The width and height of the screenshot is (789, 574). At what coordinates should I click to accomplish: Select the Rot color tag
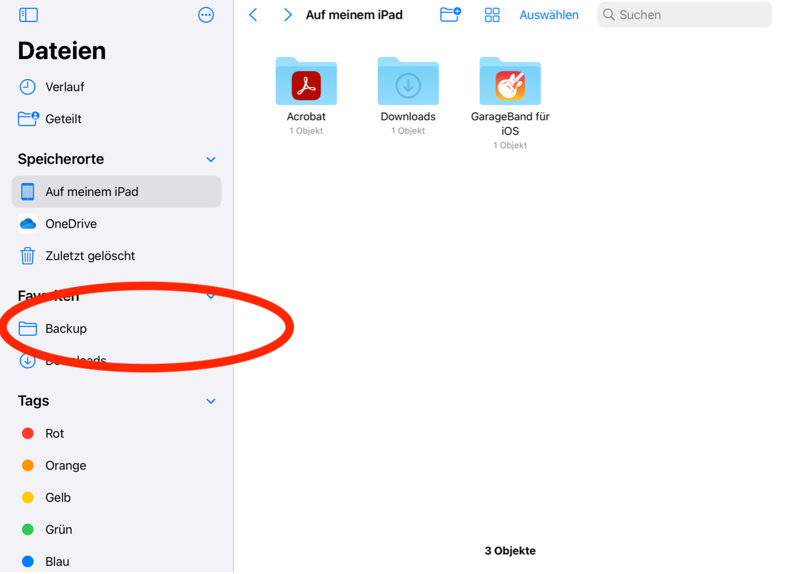coord(54,434)
